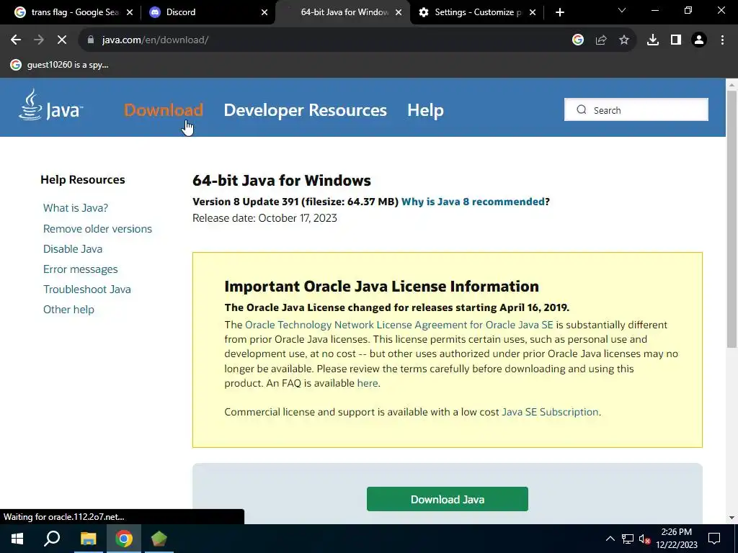The height and width of the screenshot is (553, 738).
Task: Open a new tab with plus button
Action: (559, 12)
